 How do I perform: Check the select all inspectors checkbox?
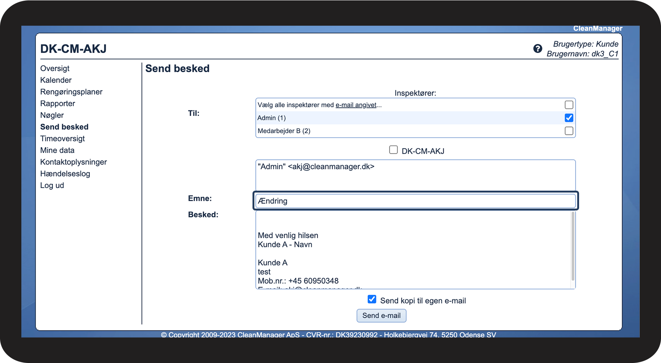(569, 105)
